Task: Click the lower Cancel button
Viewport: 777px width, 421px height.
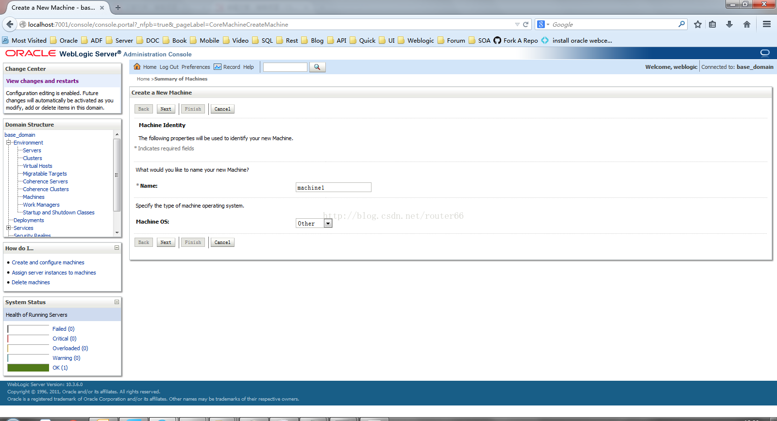Action: (222, 243)
